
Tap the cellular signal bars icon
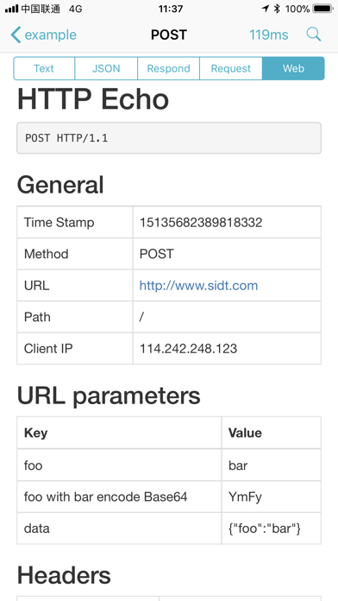coord(12,9)
